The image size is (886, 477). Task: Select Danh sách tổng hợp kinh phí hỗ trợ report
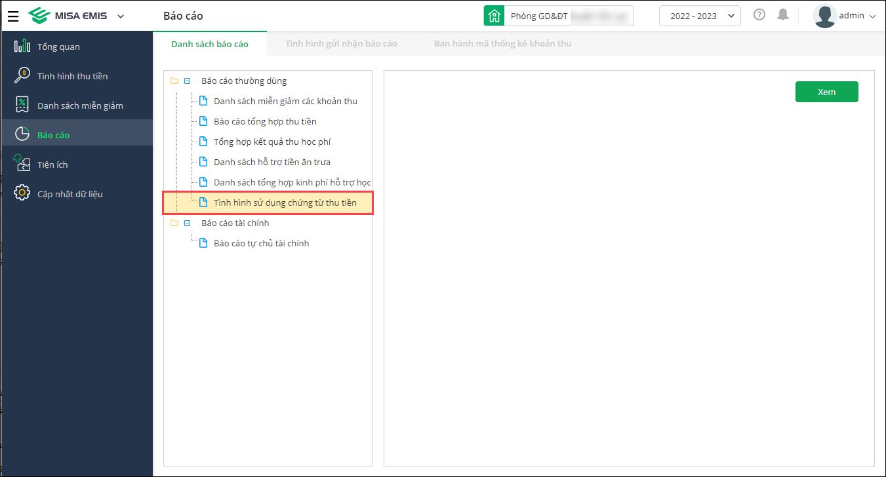[292, 182]
